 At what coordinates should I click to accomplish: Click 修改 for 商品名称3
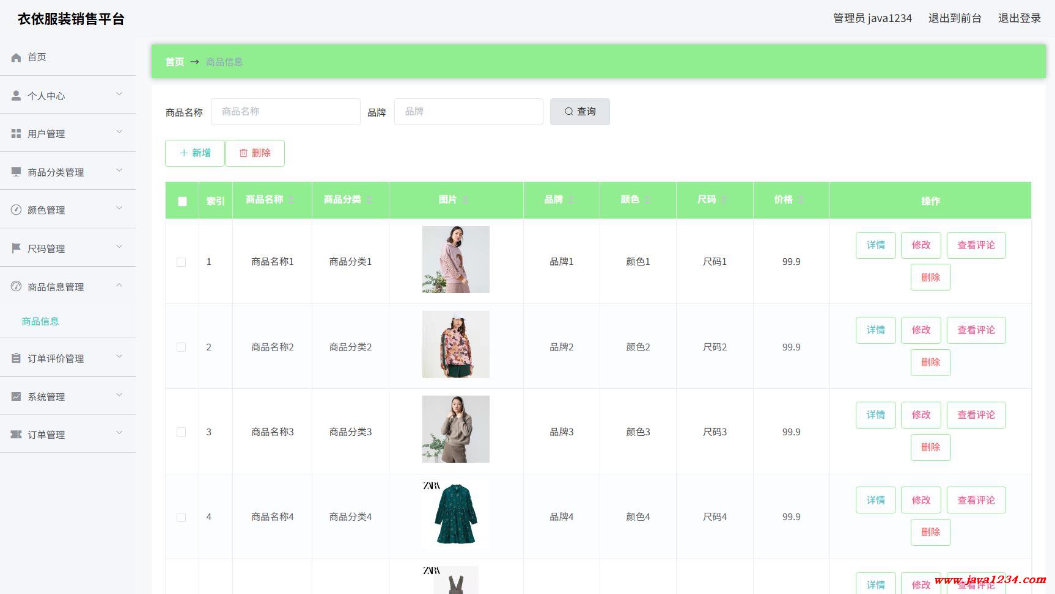921,415
